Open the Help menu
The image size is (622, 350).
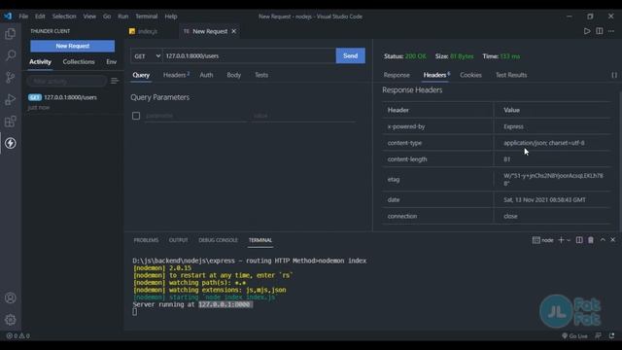point(171,17)
